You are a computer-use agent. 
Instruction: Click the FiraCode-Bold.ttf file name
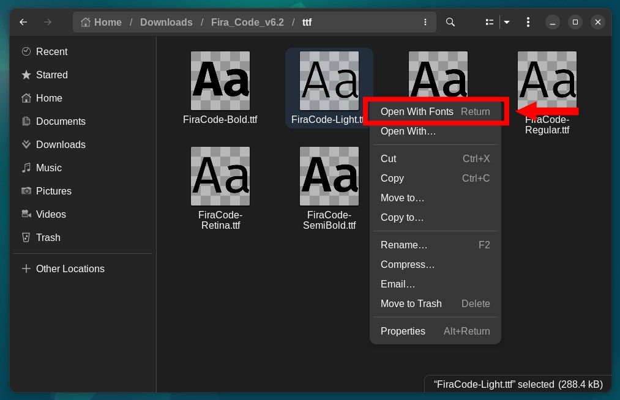pos(220,119)
